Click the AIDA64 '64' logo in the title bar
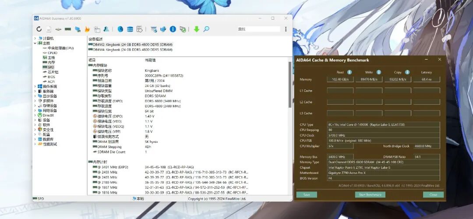 (36, 18)
